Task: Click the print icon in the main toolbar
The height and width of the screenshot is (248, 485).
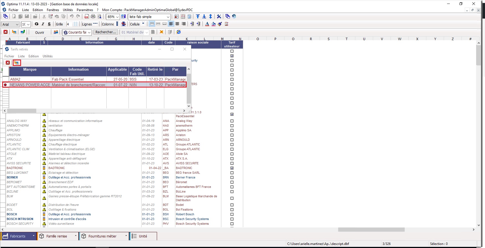Action: tap(93, 17)
